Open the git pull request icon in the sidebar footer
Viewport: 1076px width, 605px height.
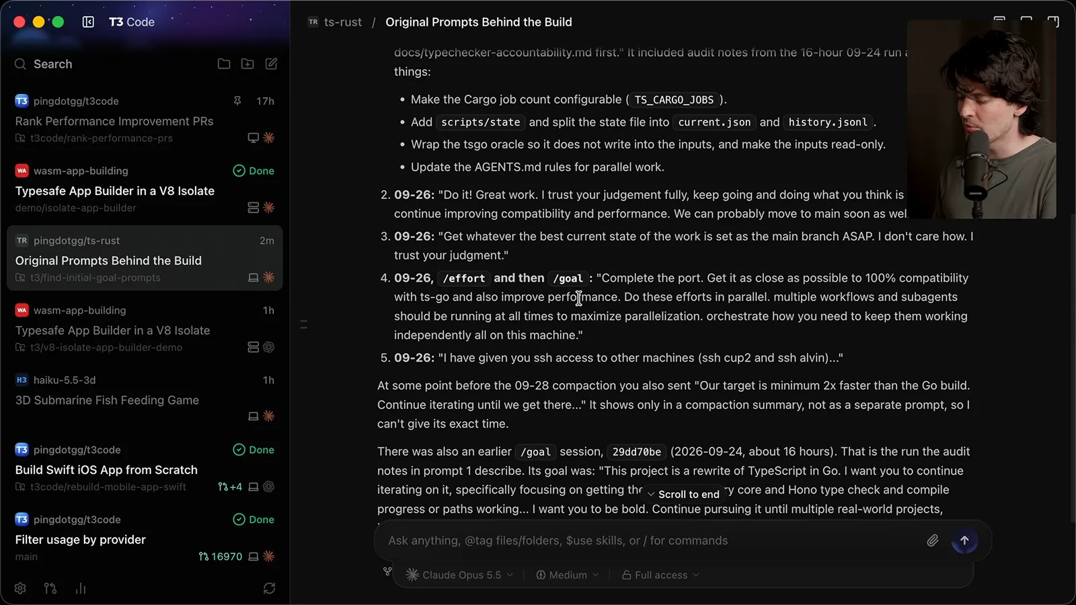click(x=50, y=588)
